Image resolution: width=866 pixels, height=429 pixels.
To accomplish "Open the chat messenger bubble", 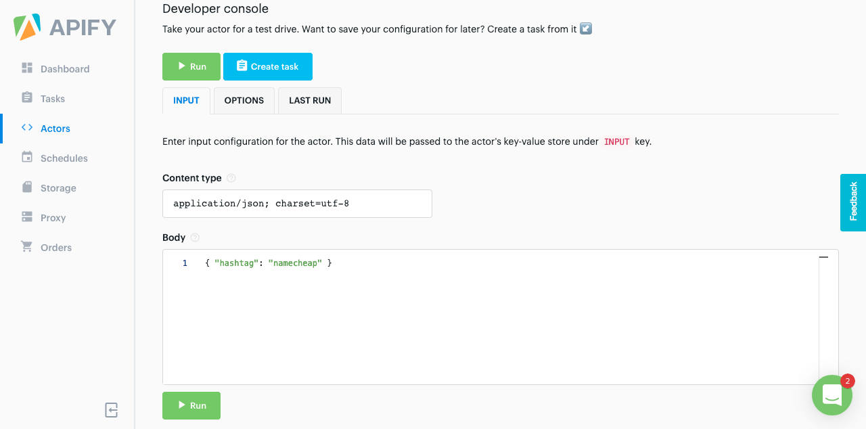I will pyautogui.click(x=832, y=395).
